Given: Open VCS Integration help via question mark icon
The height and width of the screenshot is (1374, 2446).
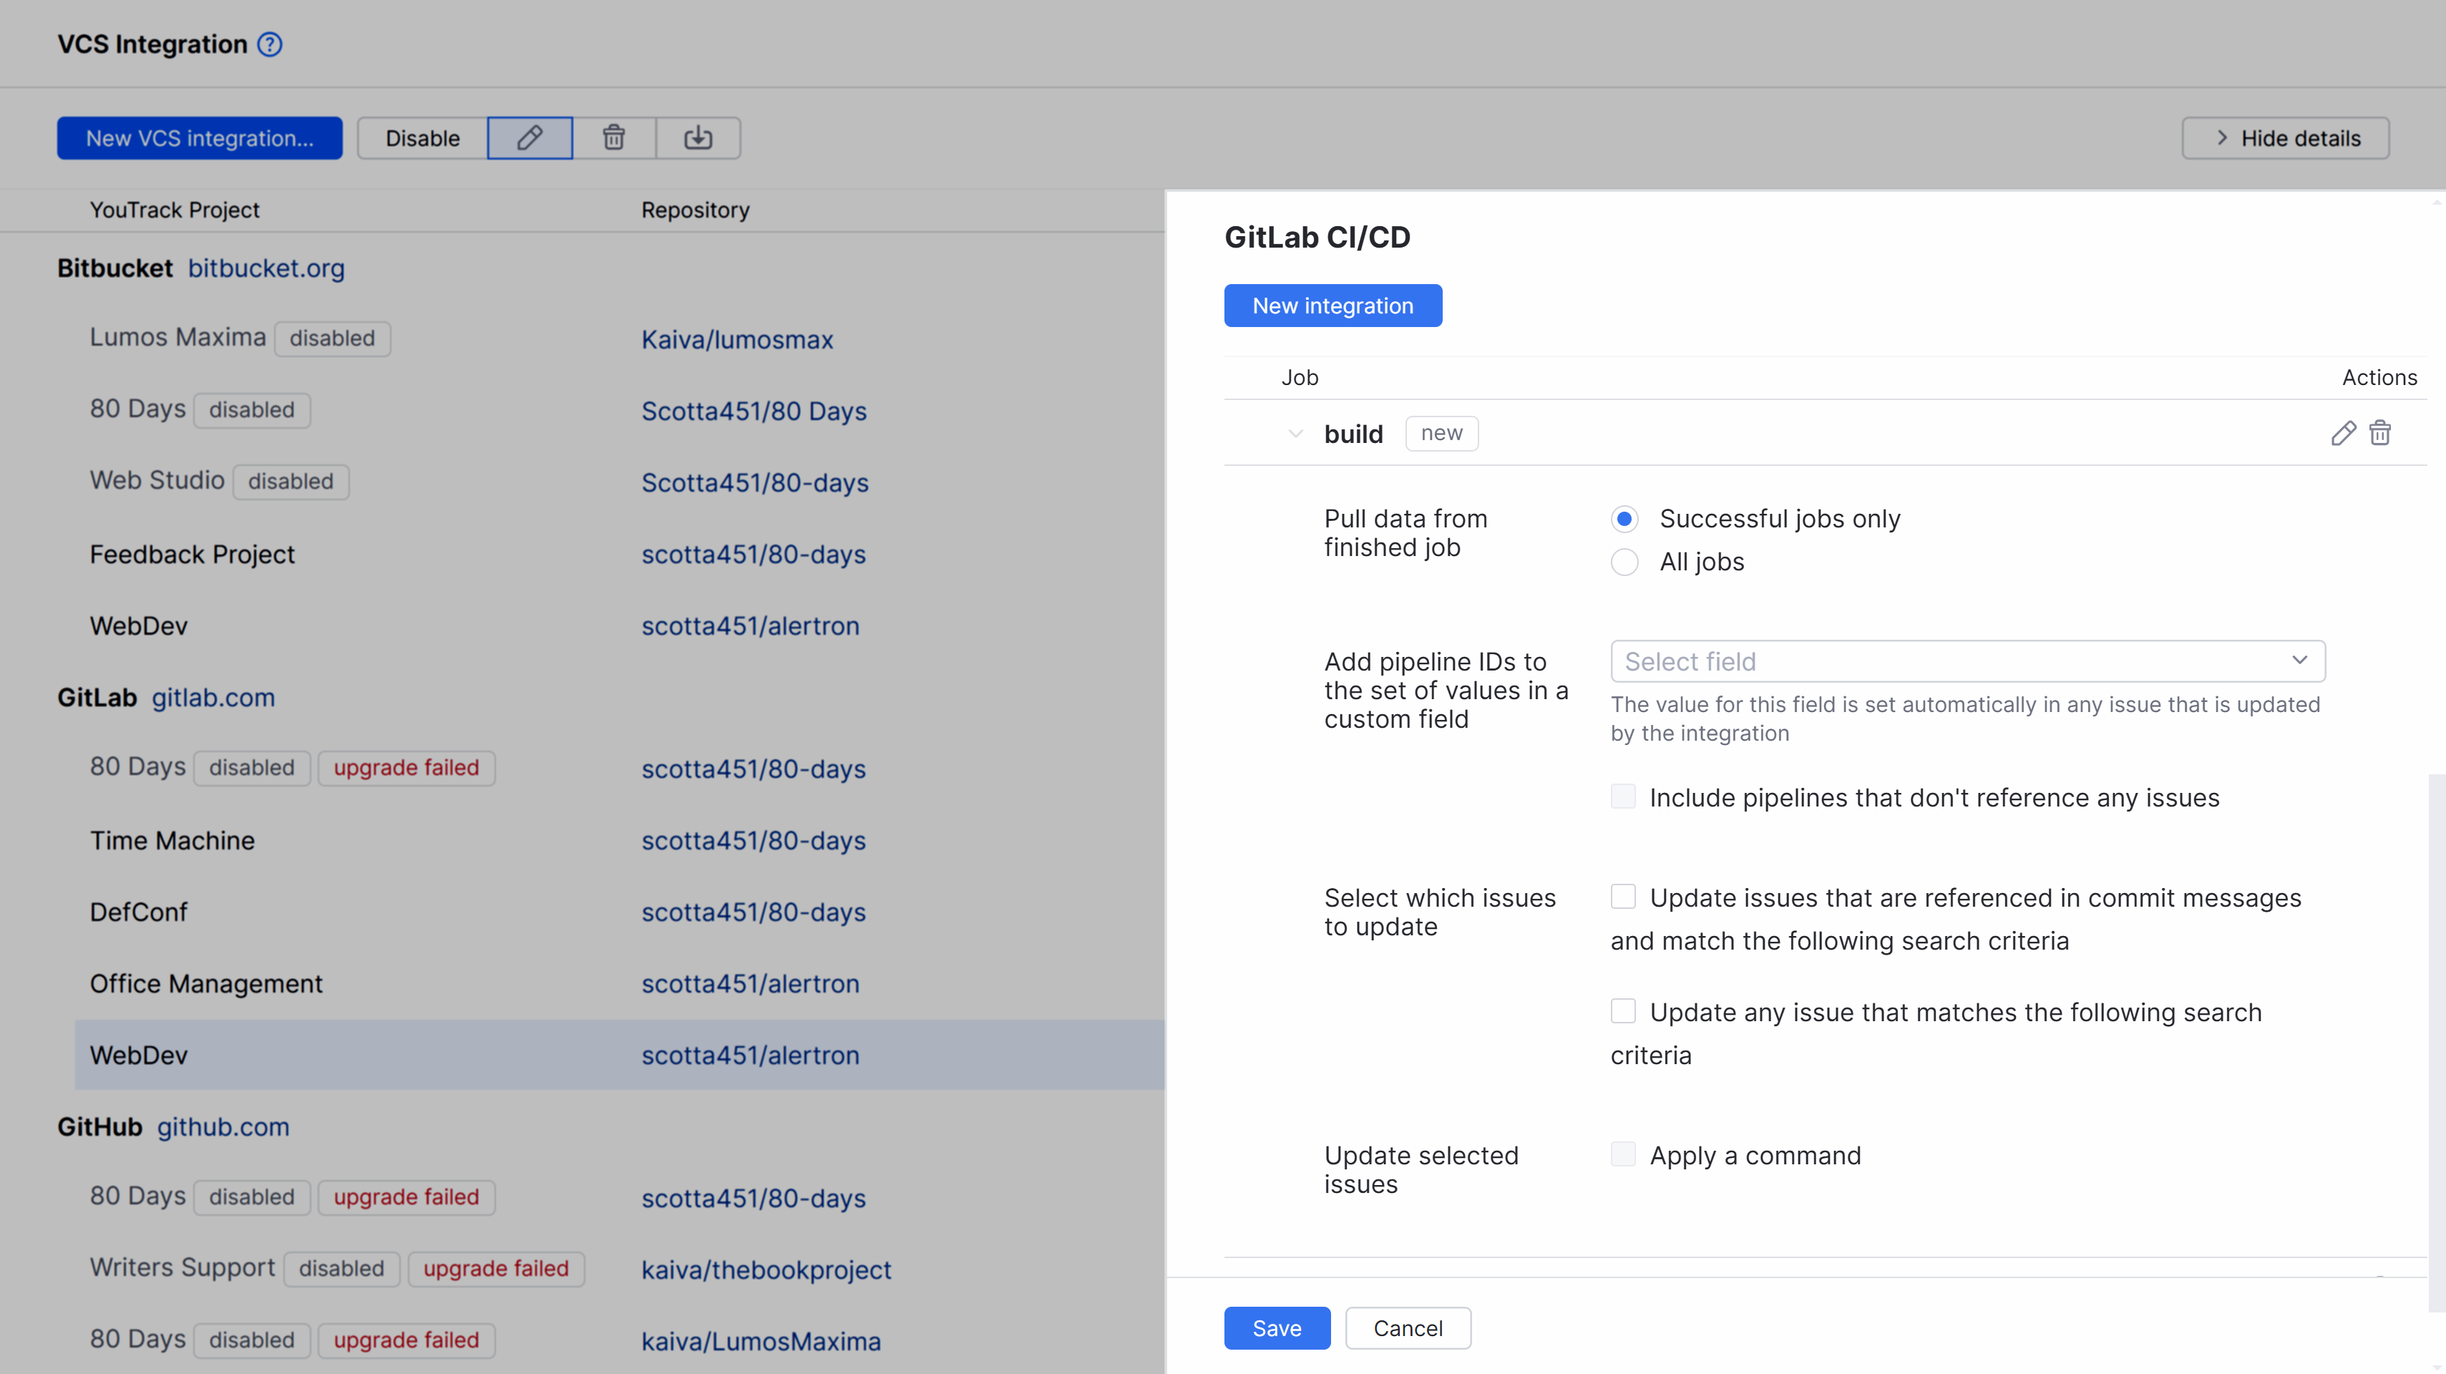Looking at the screenshot, I should tap(269, 44).
